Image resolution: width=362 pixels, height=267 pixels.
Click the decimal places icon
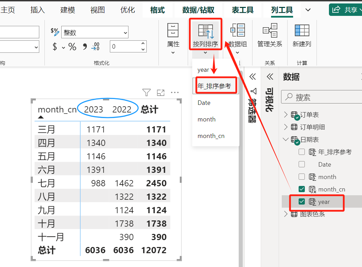point(95,47)
